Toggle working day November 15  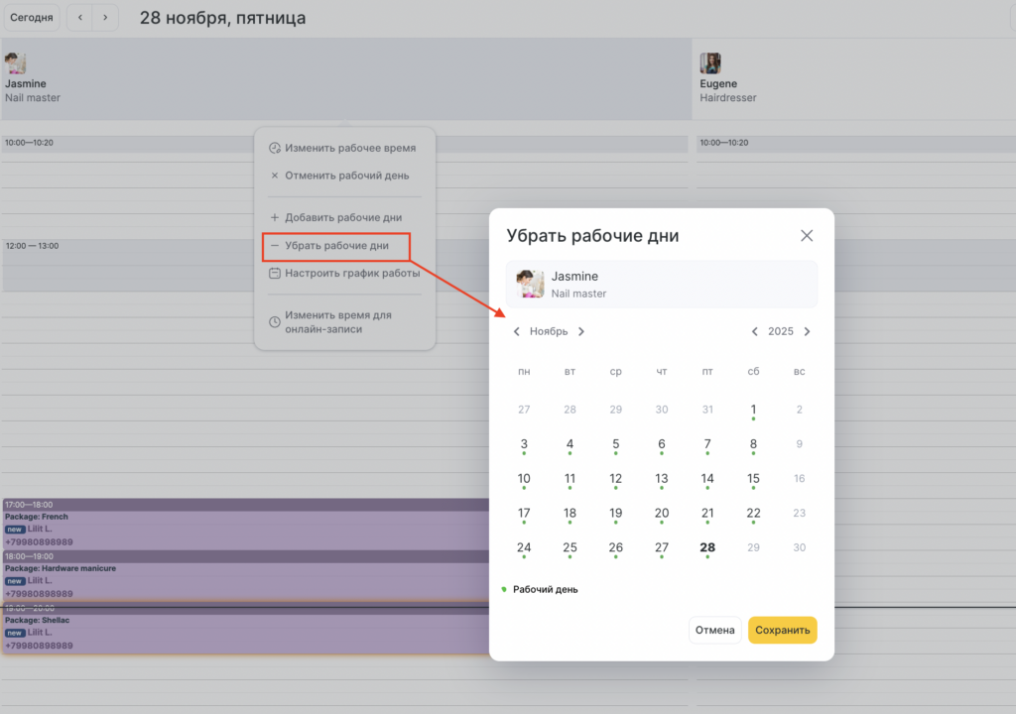pos(753,479)
